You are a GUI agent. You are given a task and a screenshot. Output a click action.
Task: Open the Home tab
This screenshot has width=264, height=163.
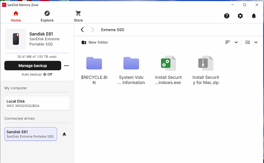[x=16, y=17]
